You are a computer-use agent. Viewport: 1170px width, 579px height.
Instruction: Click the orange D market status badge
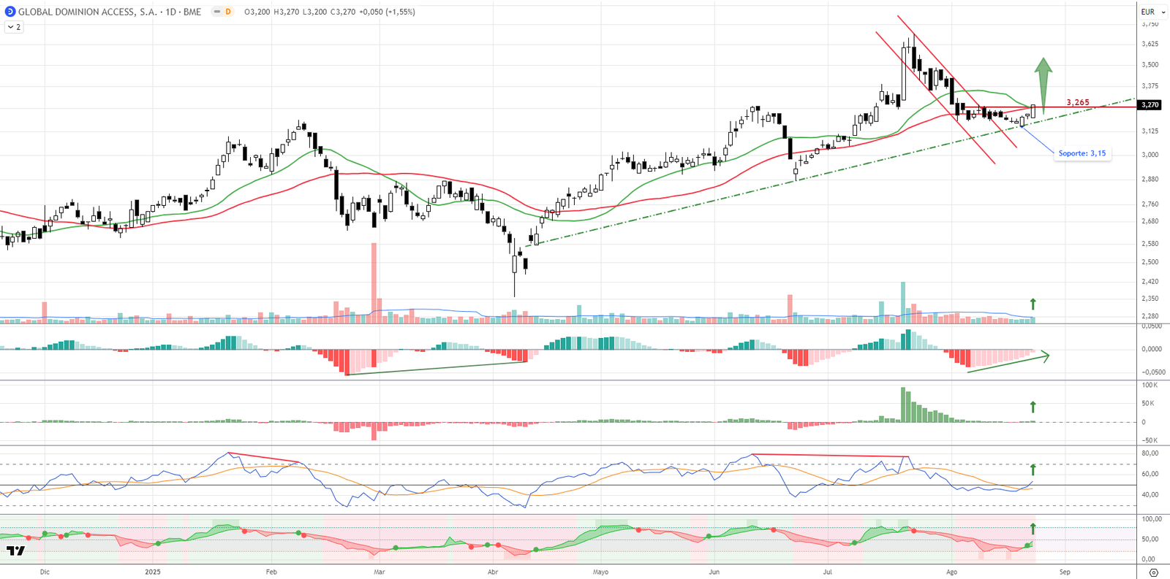[x=228, y=12]
